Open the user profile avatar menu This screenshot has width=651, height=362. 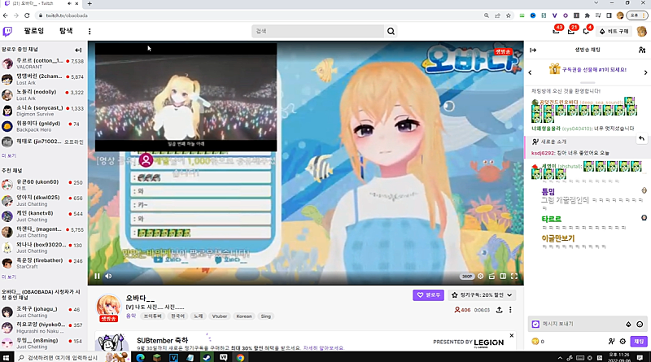click(641, 31)
